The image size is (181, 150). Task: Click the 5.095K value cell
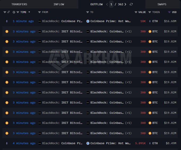[140, 143]
